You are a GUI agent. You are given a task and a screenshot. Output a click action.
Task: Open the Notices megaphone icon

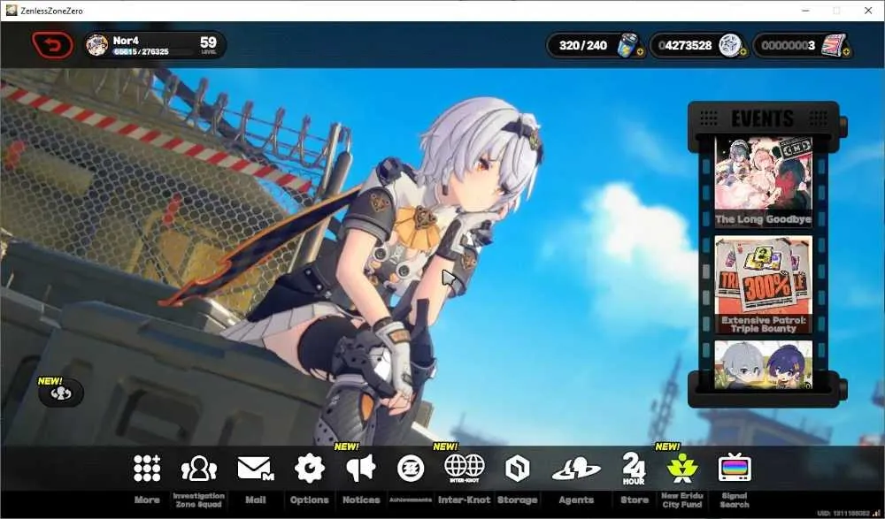point(361,469)
